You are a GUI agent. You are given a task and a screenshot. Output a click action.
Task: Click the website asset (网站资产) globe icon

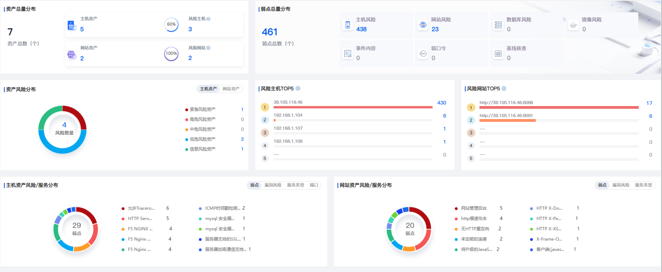tap(71, 55)
